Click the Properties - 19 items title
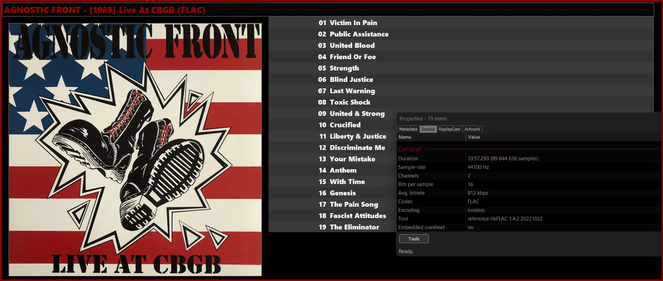 (423, 119)
